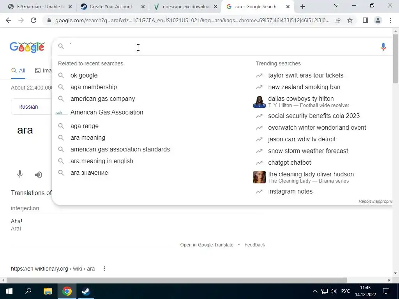
Task: Open File Explorer from the taskbar
Action: pyautogui.click(x=48, y=291)
